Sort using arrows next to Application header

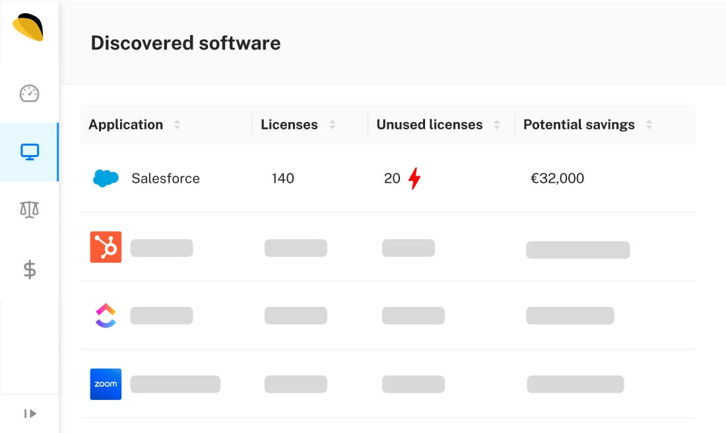(177, 125)
